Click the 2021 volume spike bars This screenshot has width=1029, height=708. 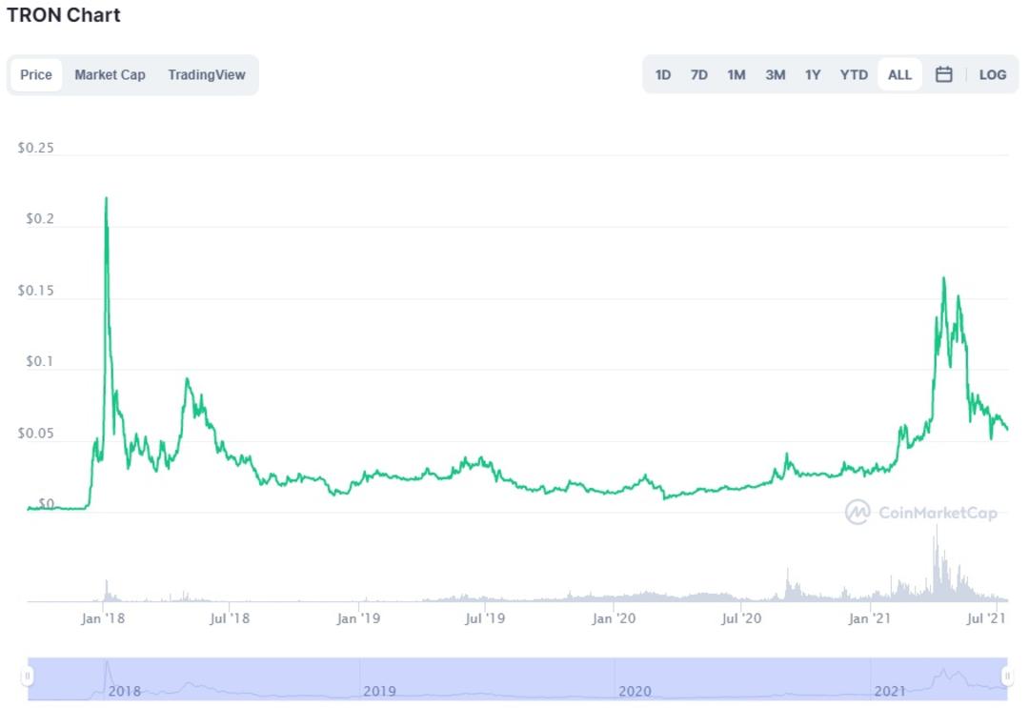coord(938,564)
